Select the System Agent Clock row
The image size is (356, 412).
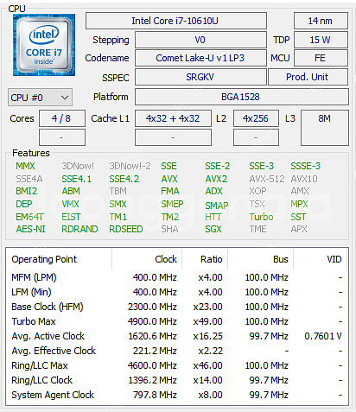point(176,395)
